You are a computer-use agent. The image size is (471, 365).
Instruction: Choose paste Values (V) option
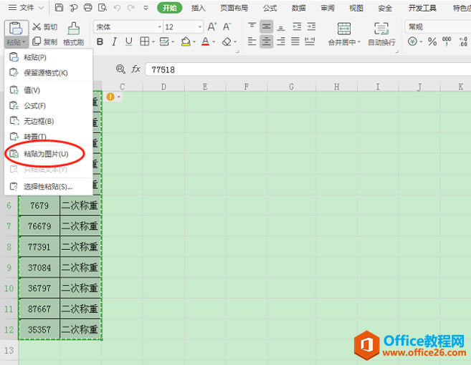tap(49, 90)
